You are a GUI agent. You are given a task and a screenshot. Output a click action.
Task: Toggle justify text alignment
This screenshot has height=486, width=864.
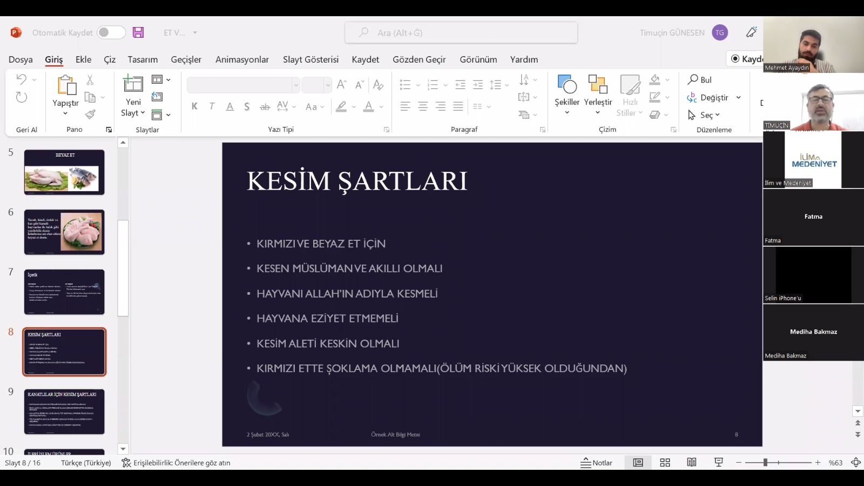(x=458, y=106)
